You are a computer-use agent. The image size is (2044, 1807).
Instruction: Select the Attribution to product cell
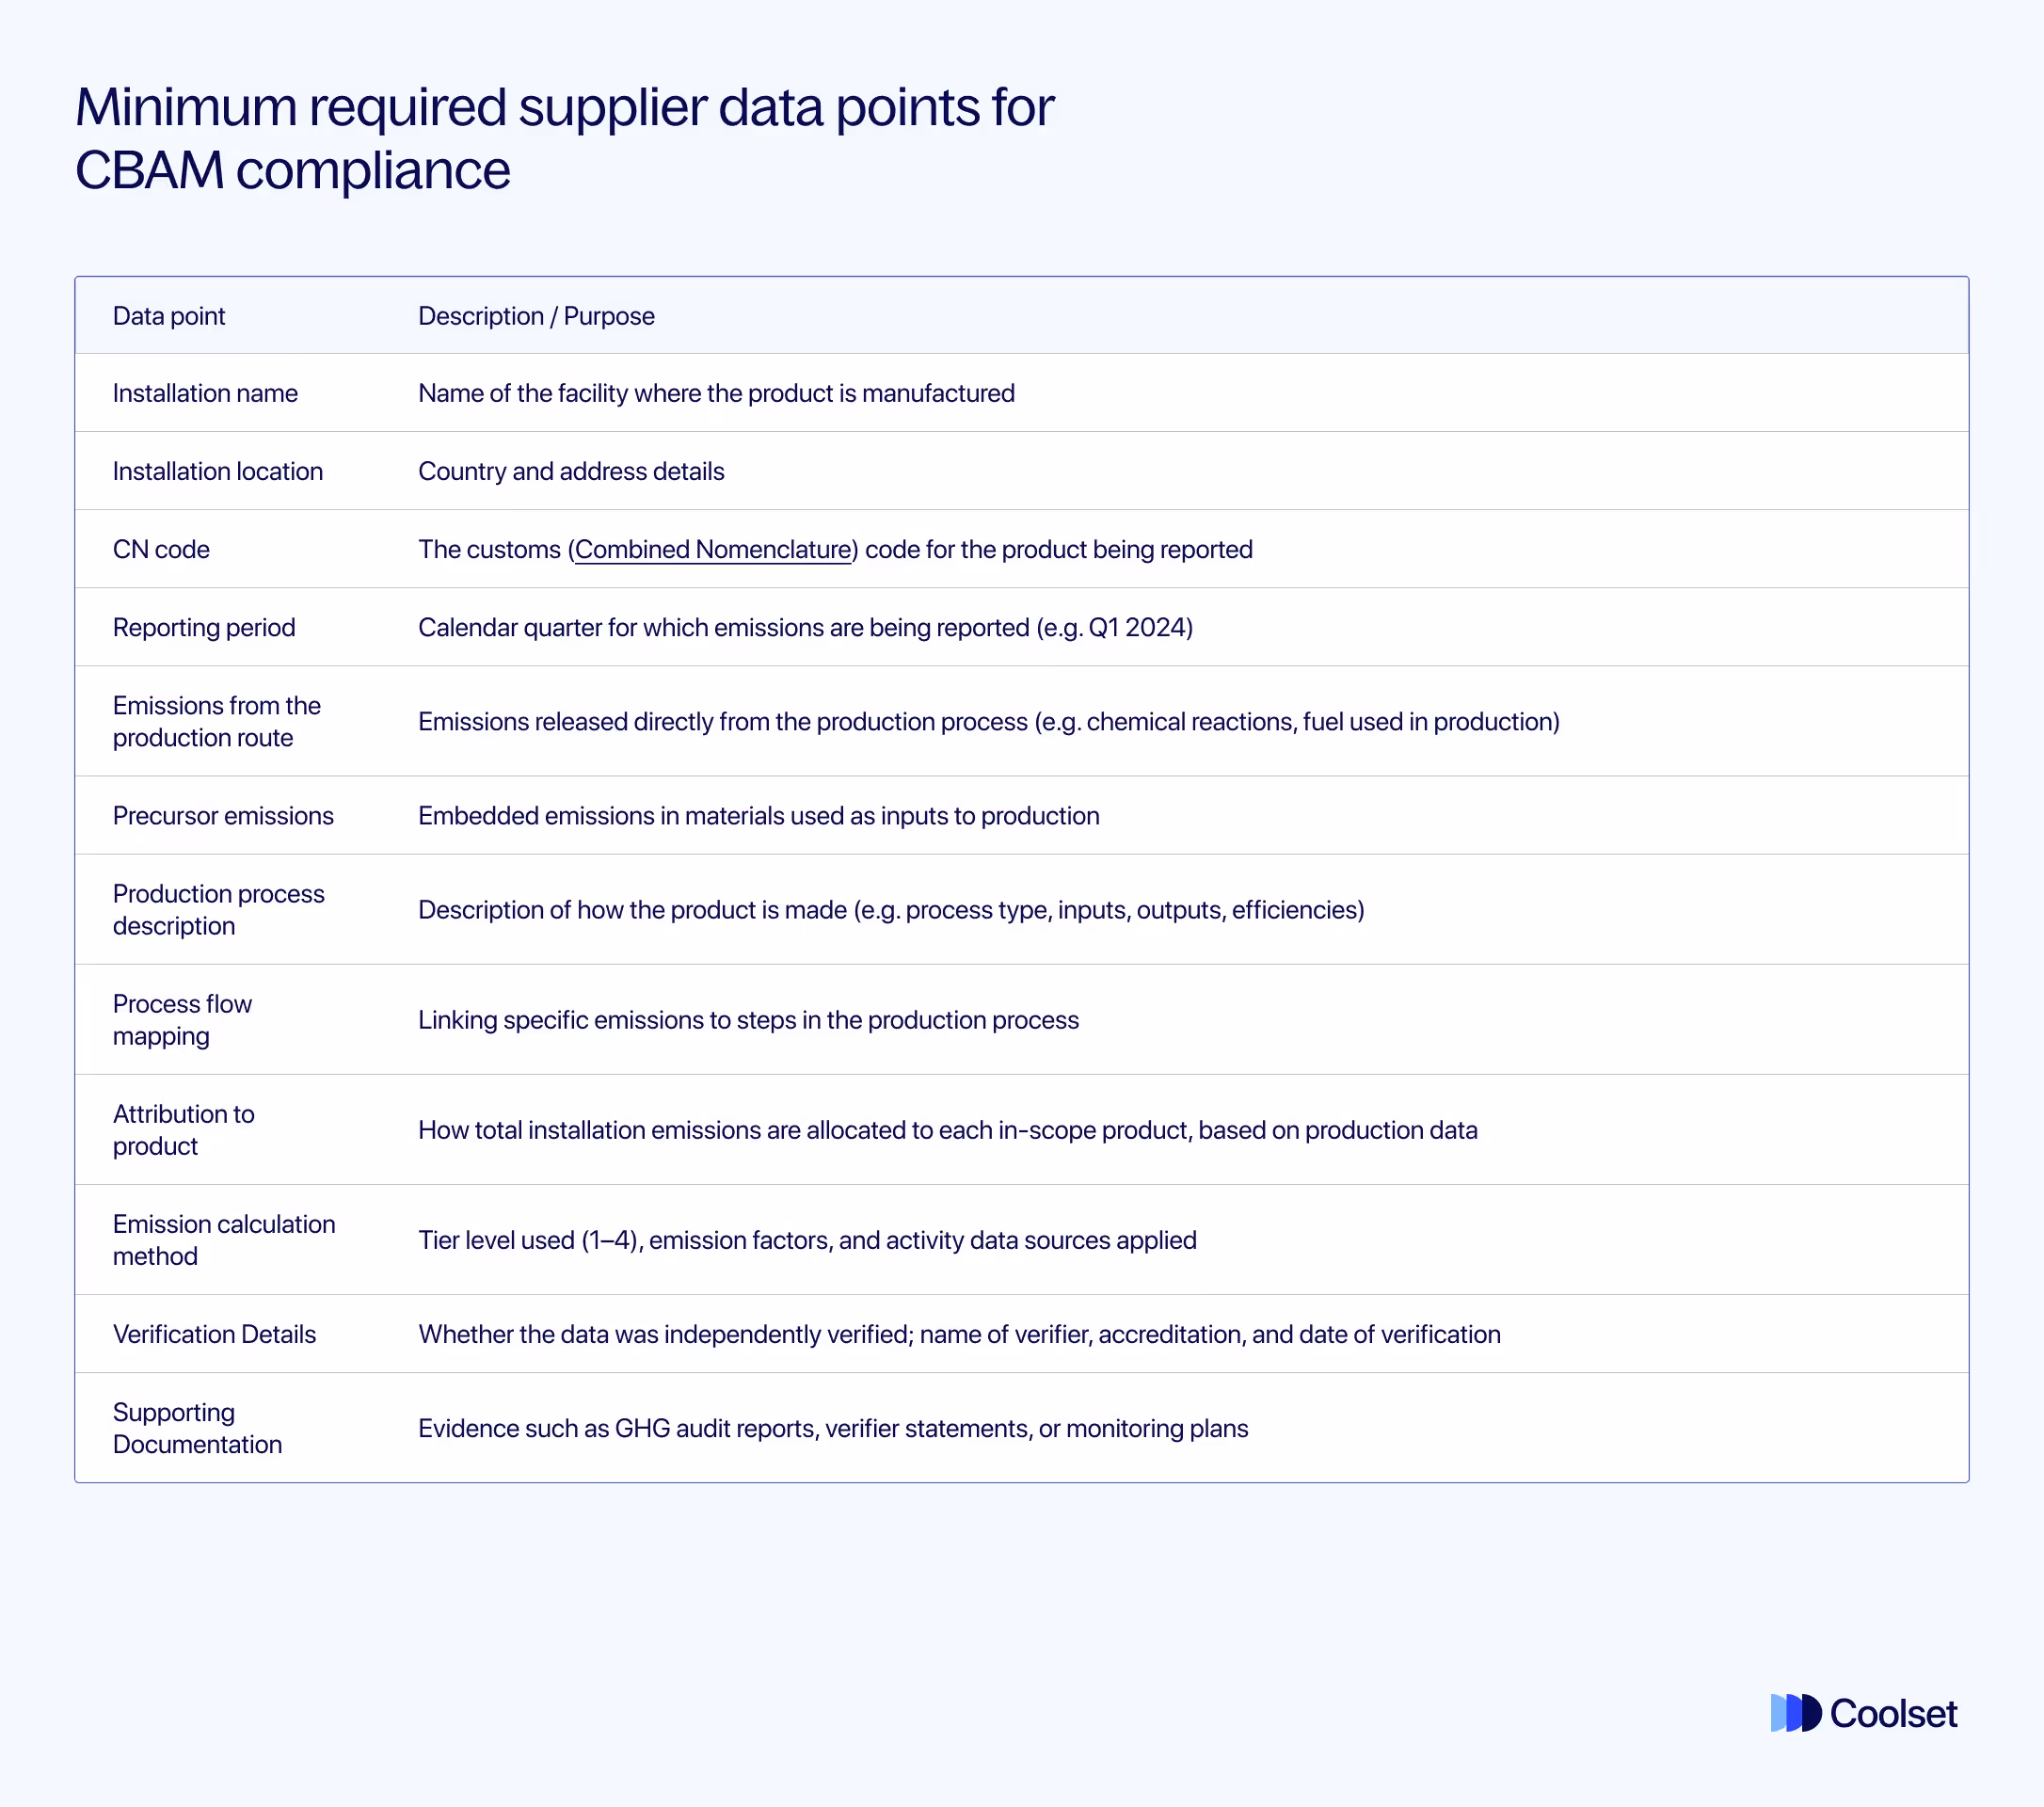tap(183, 1129)
